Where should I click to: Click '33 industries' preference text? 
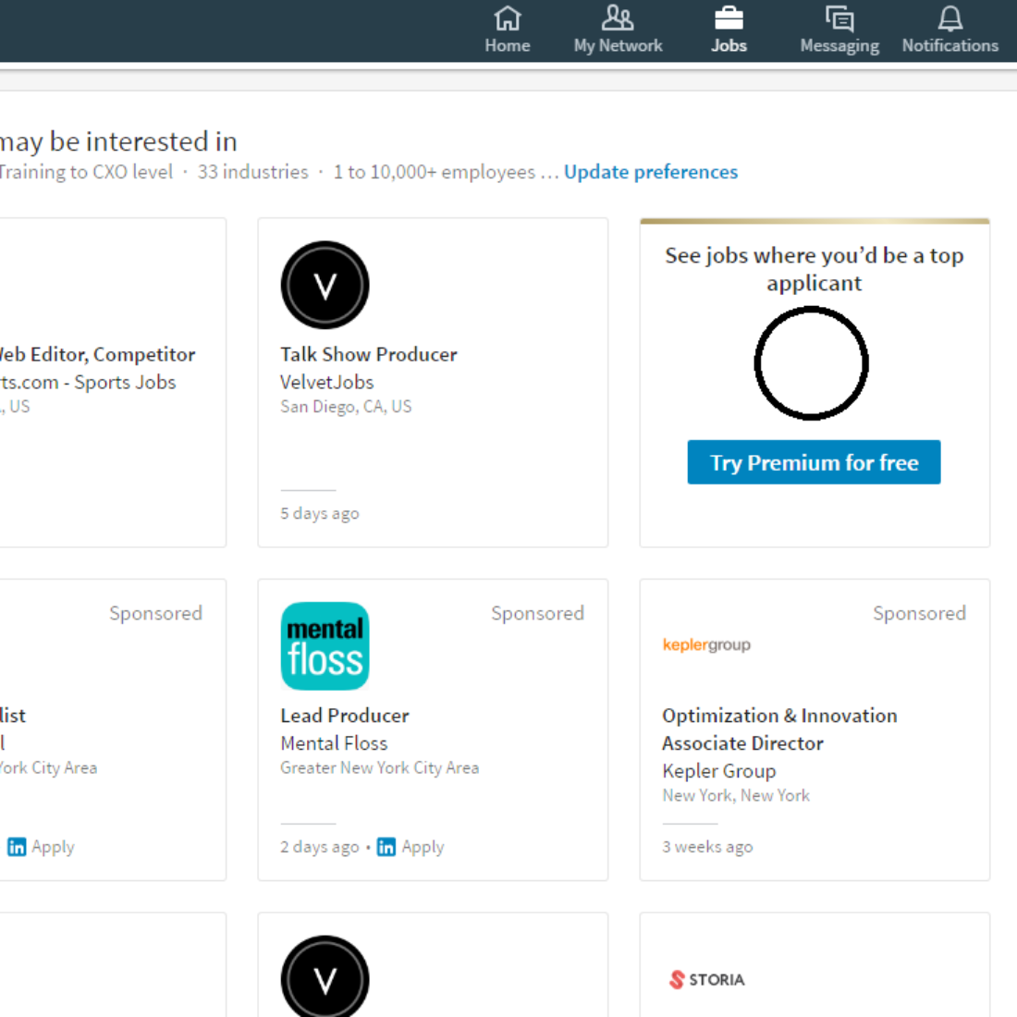(253, 172)
